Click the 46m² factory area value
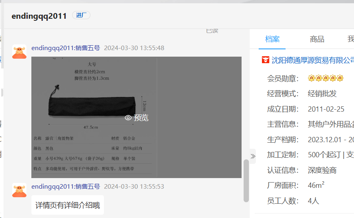 click(316, 185)
